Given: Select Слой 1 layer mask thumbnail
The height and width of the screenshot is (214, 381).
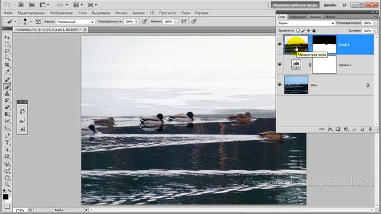Looking at the screenshot, I should click(x=324, y=45).
